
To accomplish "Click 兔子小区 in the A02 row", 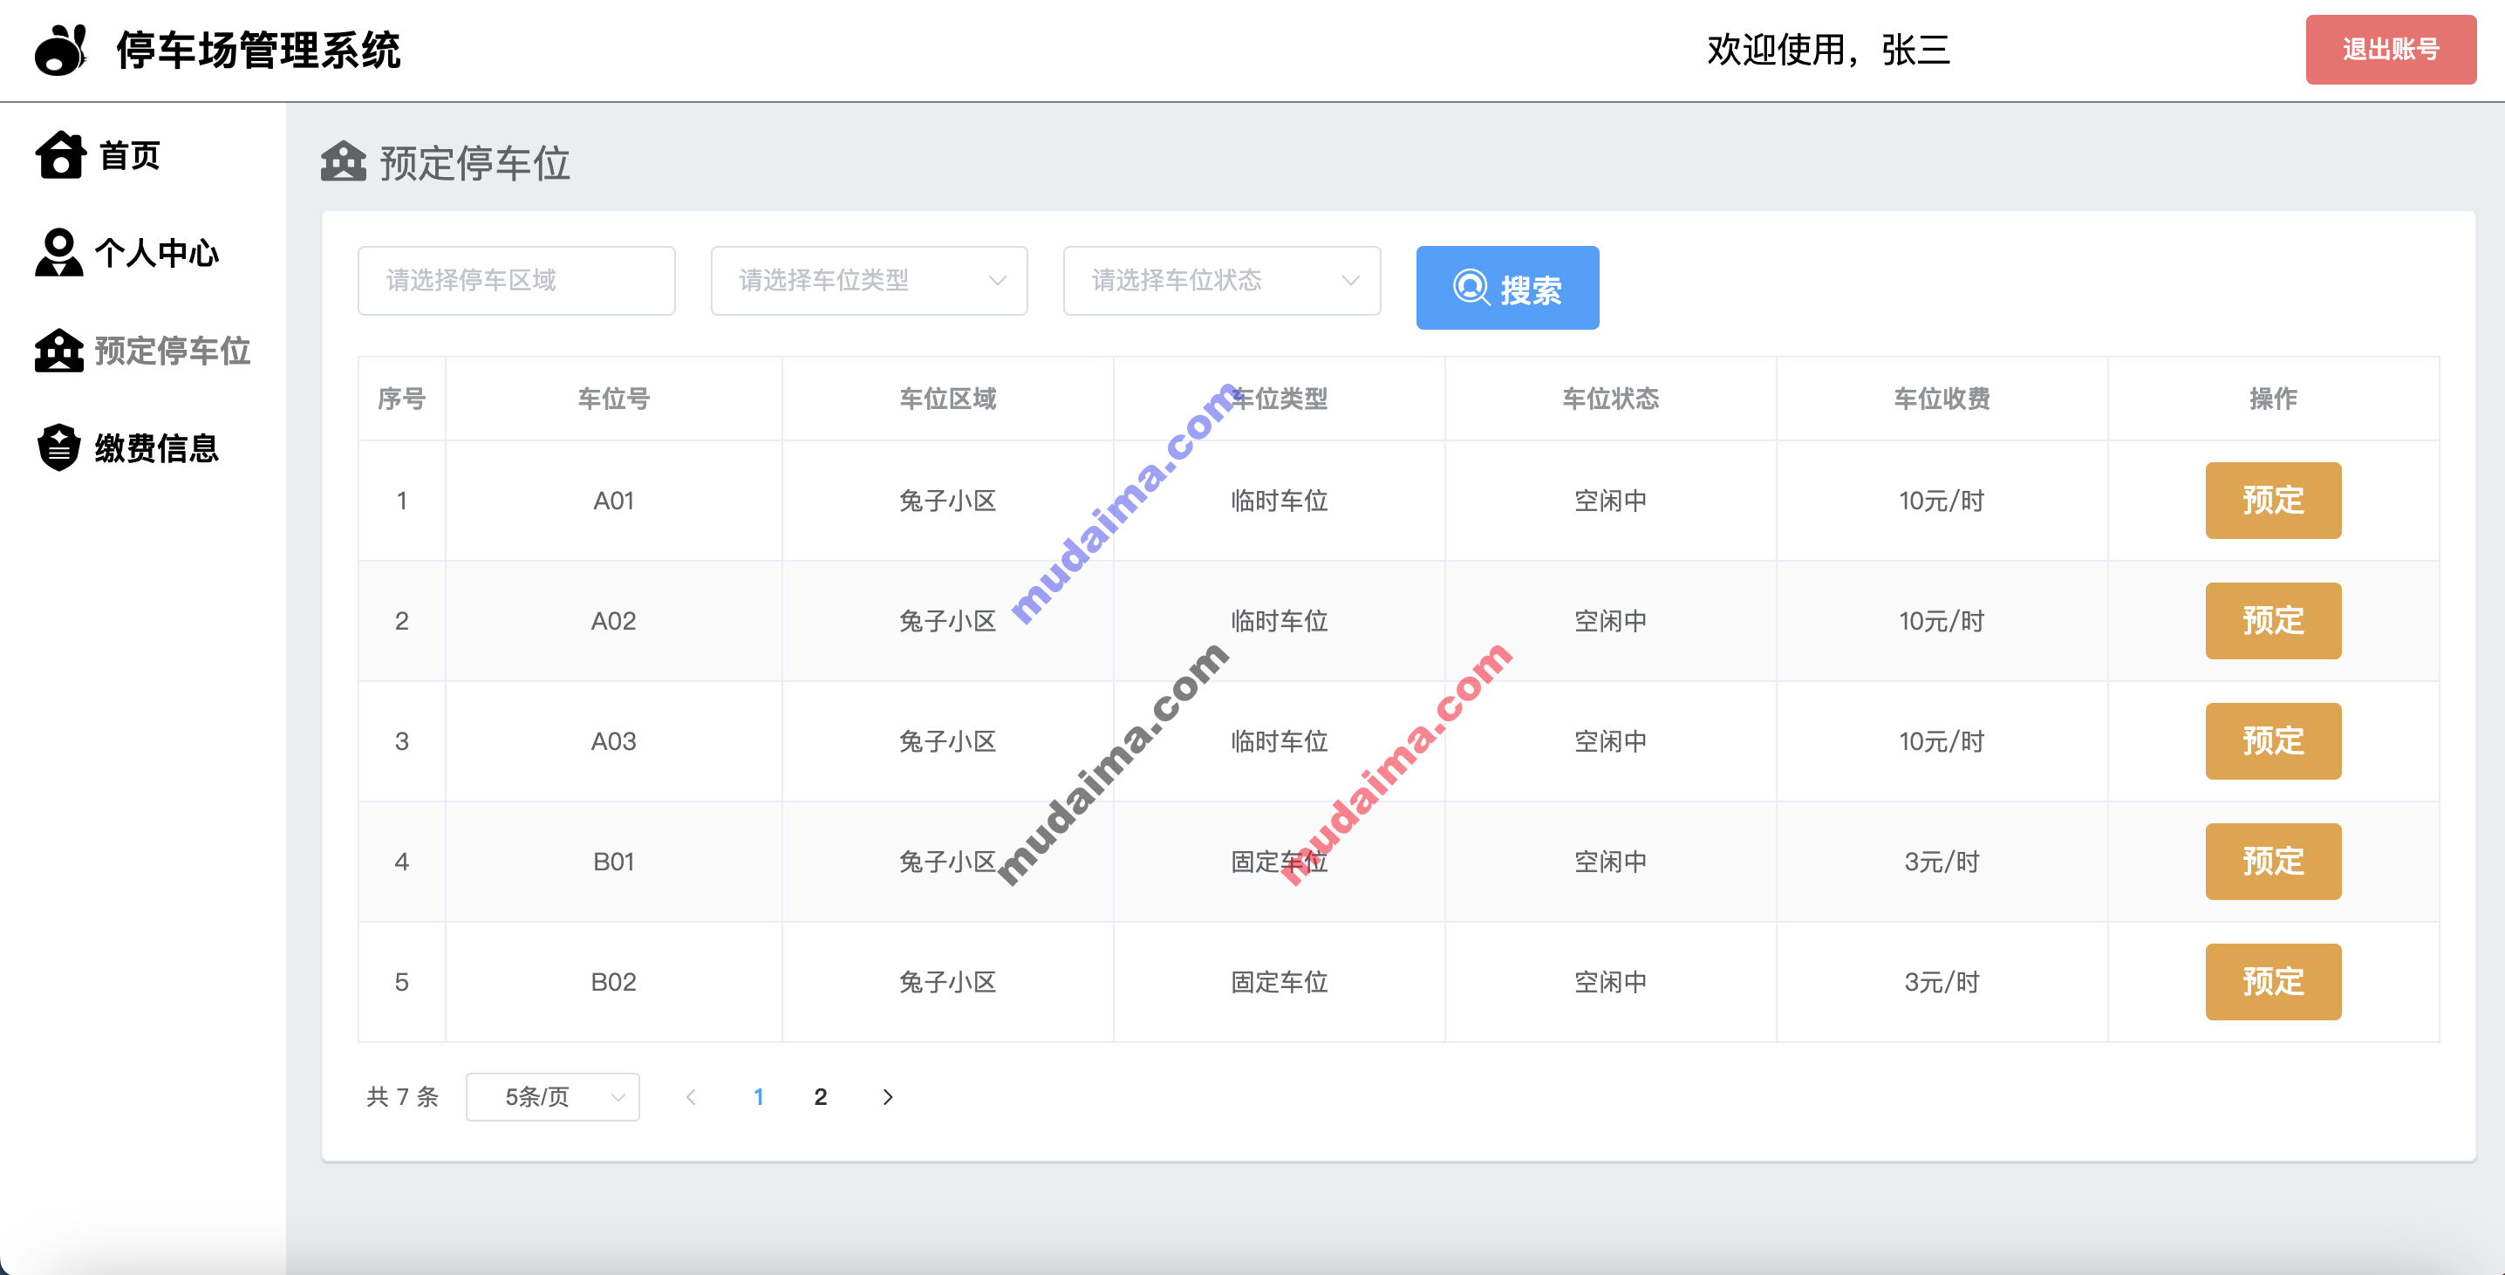I will [x=947, y=620].
